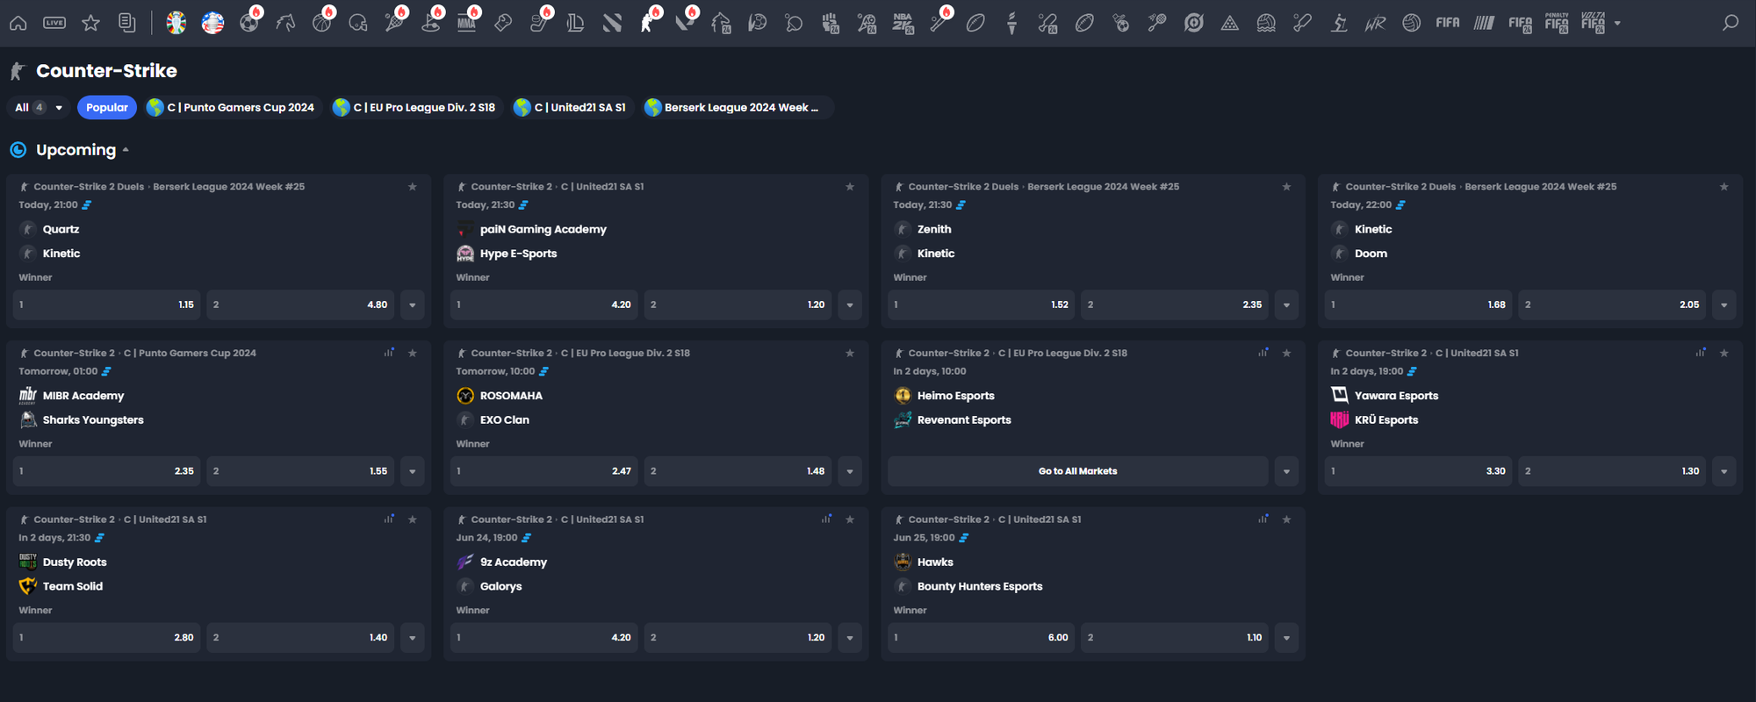Bet on Hawks at odds 6.00
The image size is (1756, 702).
pyautogui.click(x=981, y=638)
